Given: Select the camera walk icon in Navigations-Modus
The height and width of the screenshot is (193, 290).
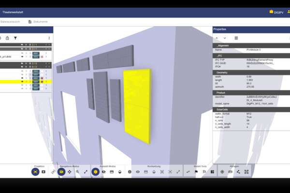Looking at the screenshot, I should 61,172.
